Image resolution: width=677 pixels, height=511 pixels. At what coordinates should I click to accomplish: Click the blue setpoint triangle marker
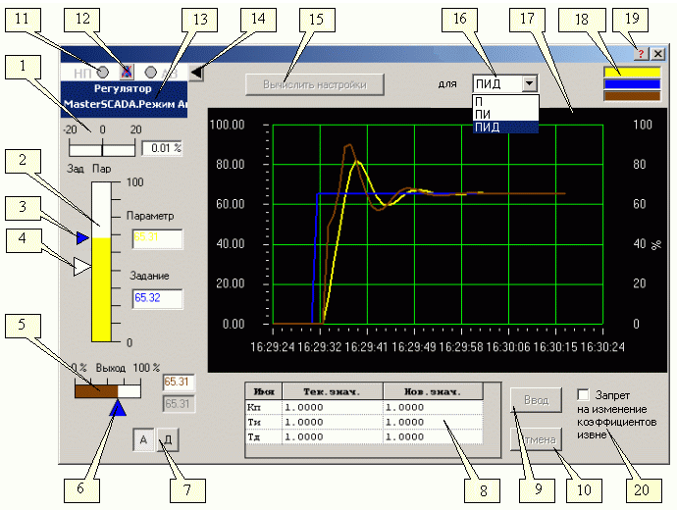click(82, 237)
